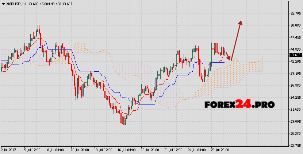Click the 39.505 price level label

[x=295, y=73]
